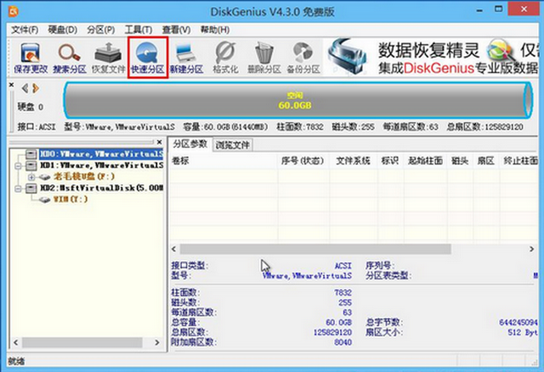Click the 扇区大小 label
Viewport: 544px width, 372px height.
383,333
